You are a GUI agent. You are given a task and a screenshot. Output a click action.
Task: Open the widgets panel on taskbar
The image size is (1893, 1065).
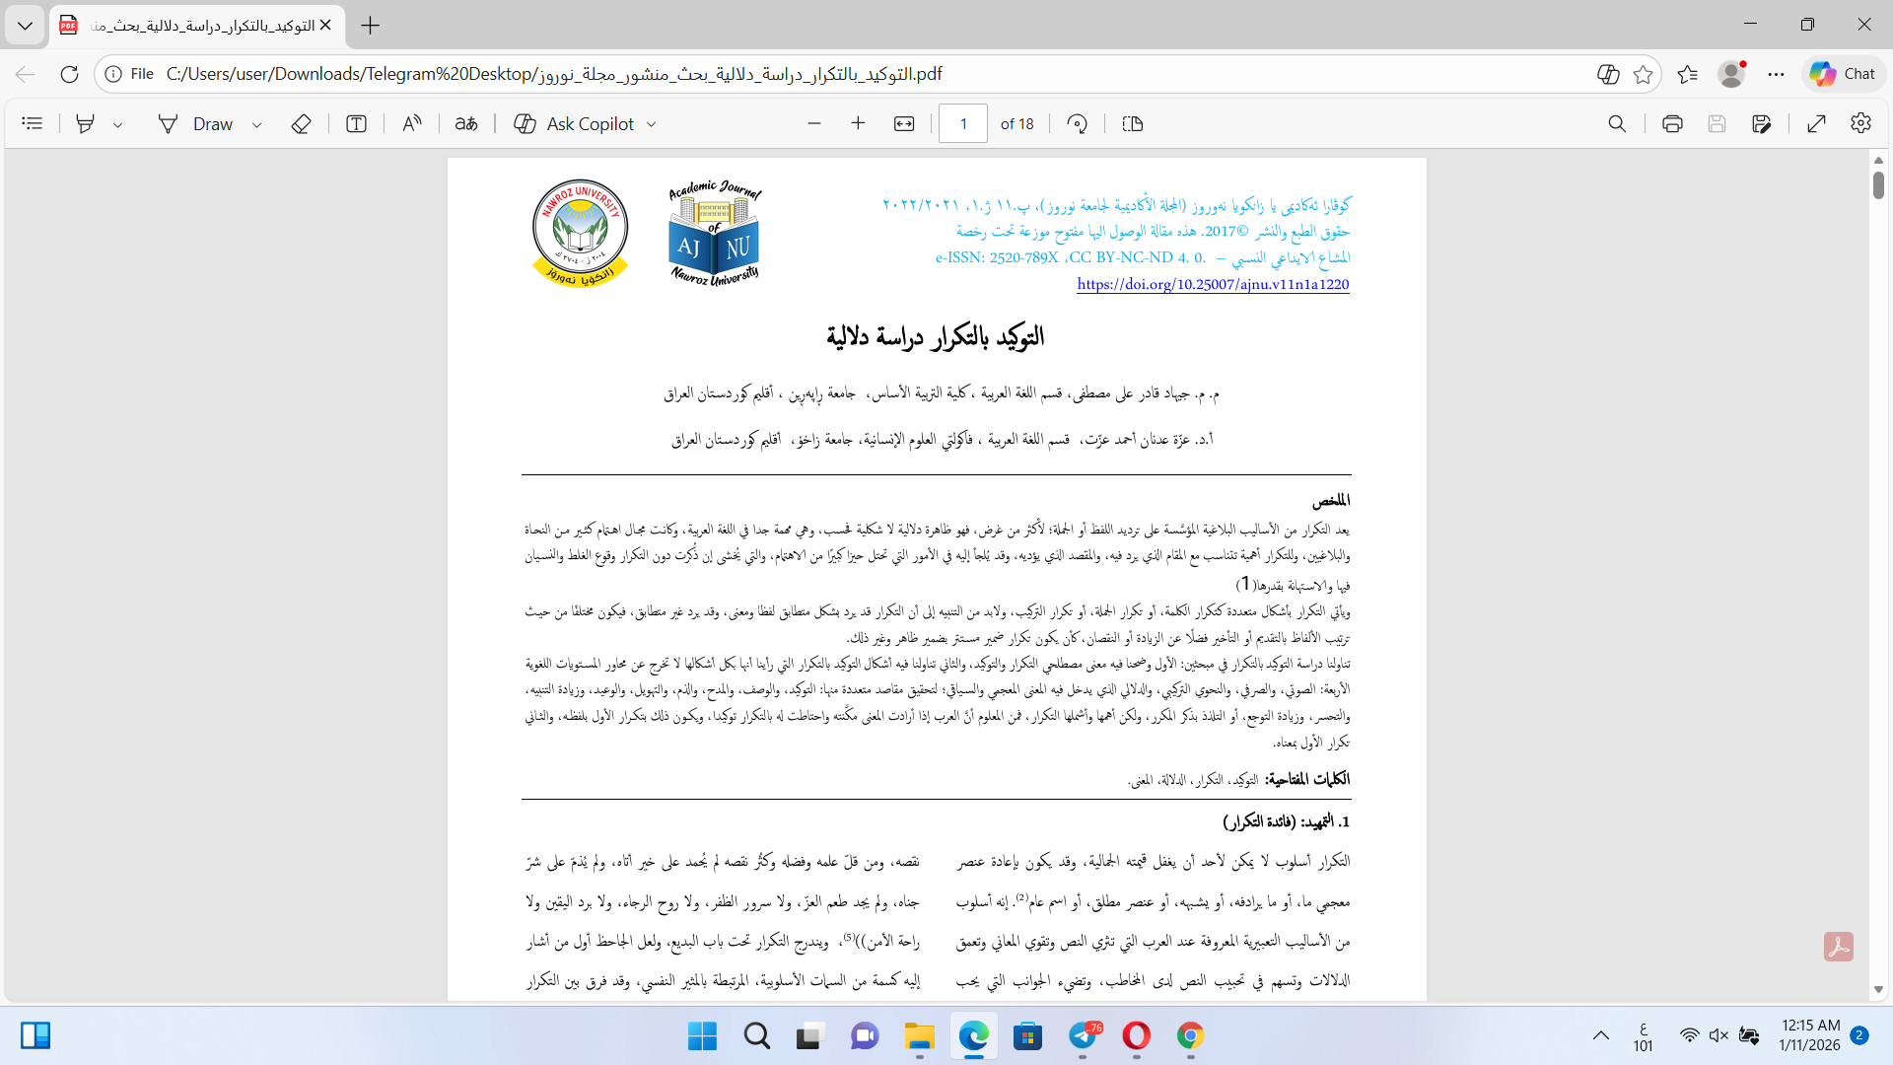(35, 1035)
